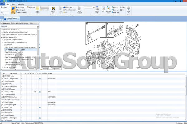The height and width of the screenshot is (124, 187).
Task: Open Assembly instructions
Action: tap(70, 10)
